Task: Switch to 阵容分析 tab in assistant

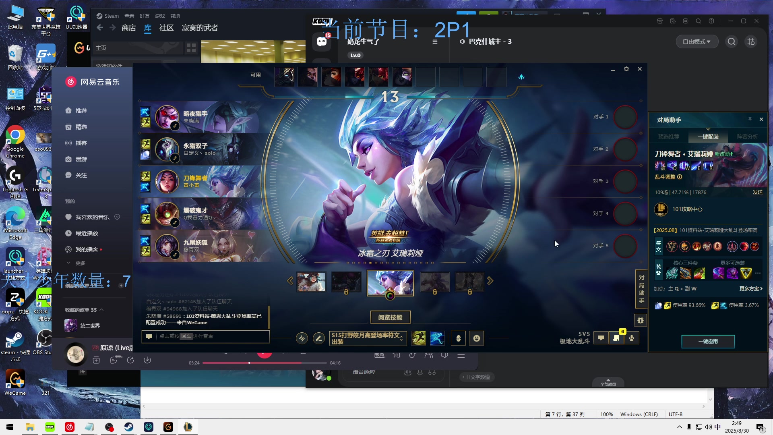Action: click(x=747, y=137)
